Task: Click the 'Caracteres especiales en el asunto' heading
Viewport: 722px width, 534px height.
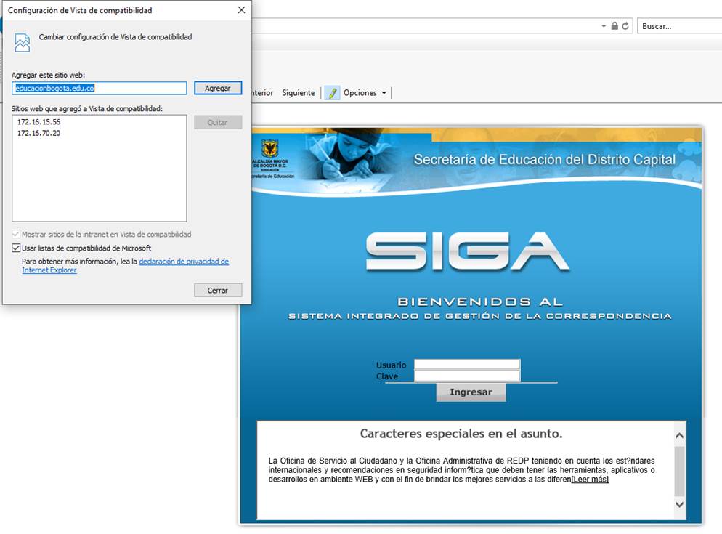Action: pyautogui.click(x=461, y=434)
